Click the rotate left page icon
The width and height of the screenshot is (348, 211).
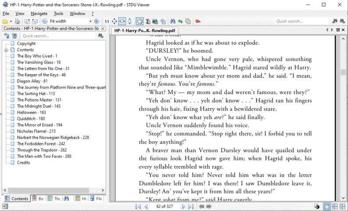27,22
